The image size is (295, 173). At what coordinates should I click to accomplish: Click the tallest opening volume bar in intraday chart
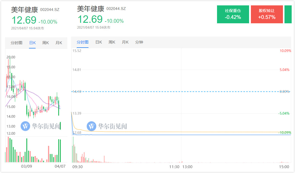(73, 149)
